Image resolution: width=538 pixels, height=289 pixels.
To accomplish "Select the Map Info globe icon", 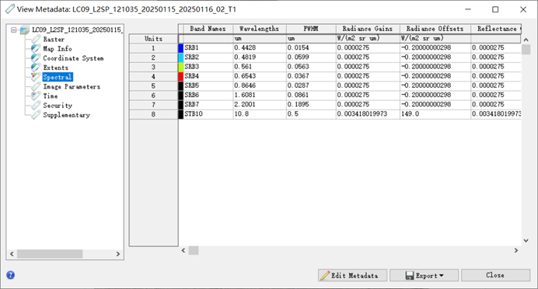I will pyautogui.click(x=36, y=49).
